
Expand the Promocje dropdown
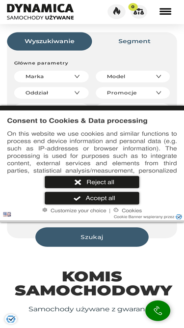132,93
